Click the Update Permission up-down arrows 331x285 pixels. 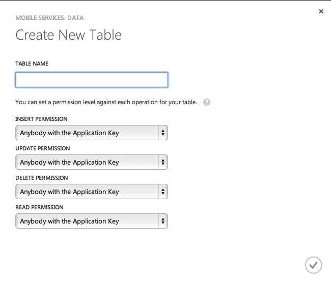click(162, 163)
